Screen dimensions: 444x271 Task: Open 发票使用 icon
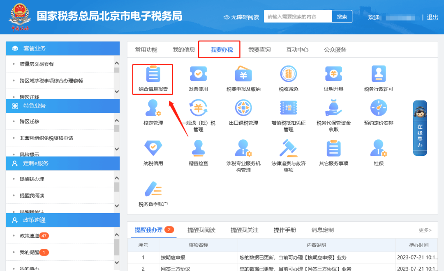click(198, 74)
